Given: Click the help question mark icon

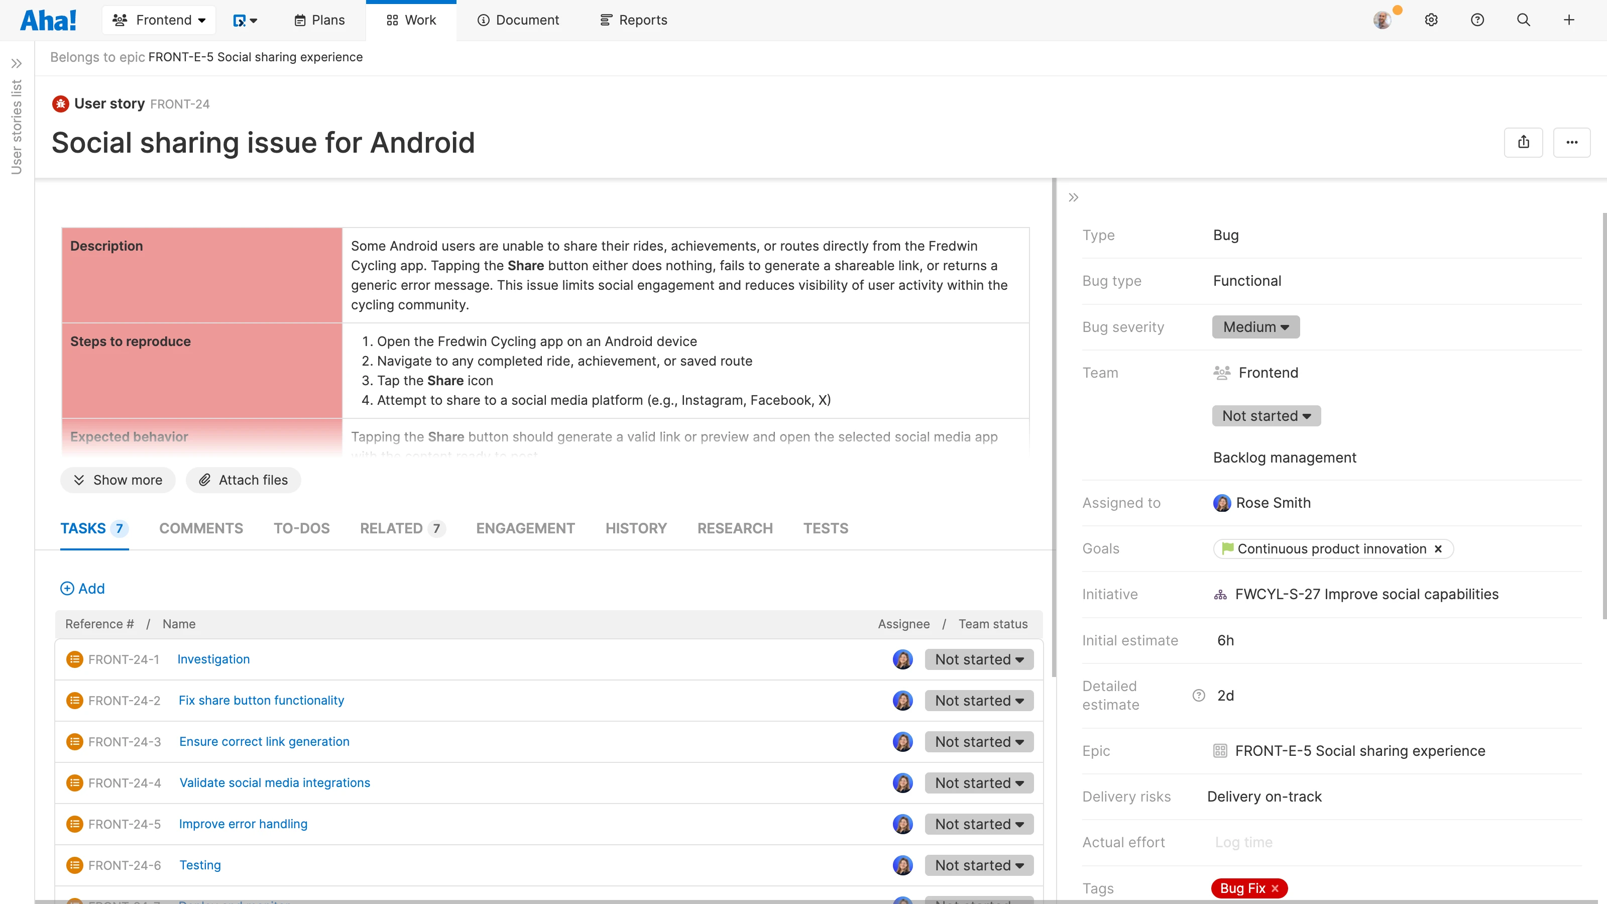Looking at the screenshot, I should [1477, 20].
